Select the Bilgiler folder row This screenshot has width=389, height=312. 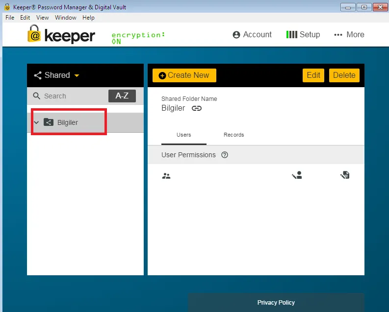click(x=85, y=122)
